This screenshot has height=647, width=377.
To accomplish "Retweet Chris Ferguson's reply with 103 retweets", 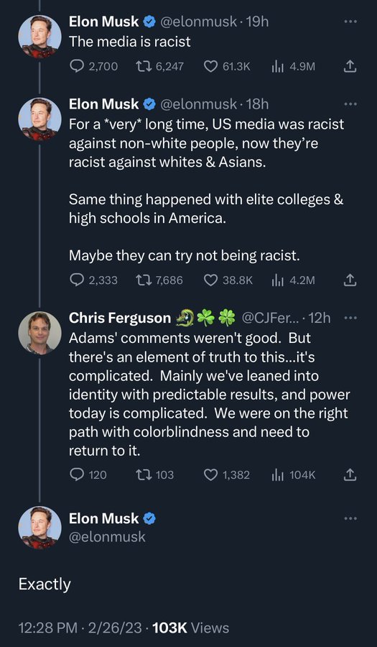I will point(154,475).
